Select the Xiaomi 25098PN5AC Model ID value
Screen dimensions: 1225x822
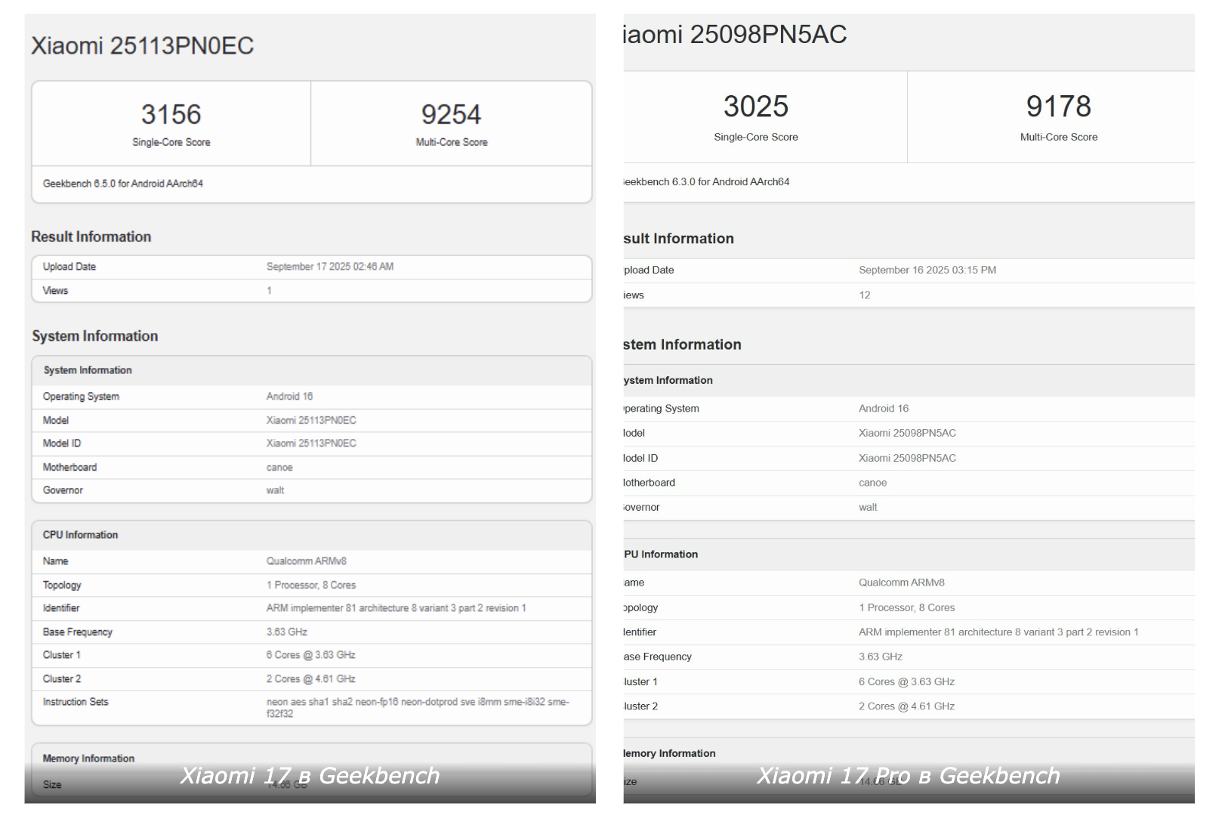pos(907,458)
